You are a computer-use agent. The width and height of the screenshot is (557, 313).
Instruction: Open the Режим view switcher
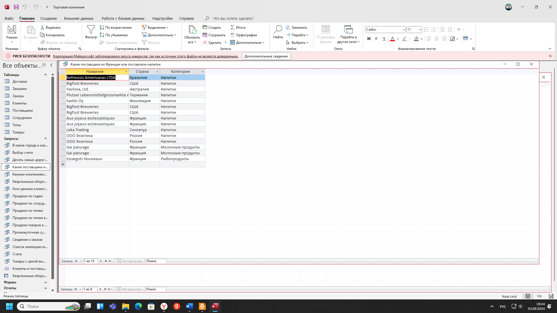12,34
